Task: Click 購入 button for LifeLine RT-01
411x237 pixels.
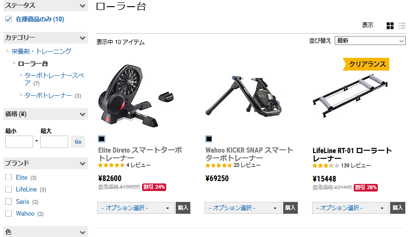Action: (x=397, y=208)
